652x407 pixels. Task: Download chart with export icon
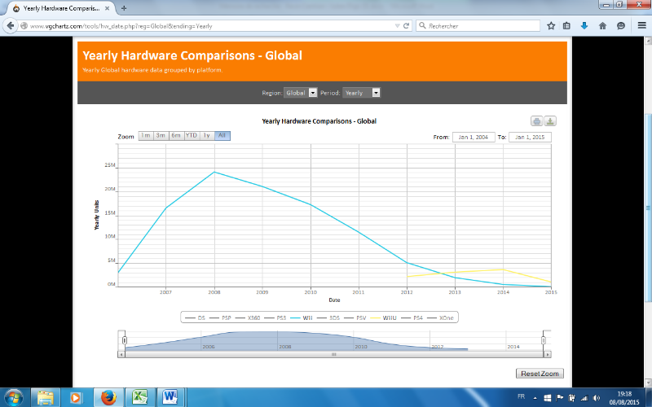pos(550,120)
